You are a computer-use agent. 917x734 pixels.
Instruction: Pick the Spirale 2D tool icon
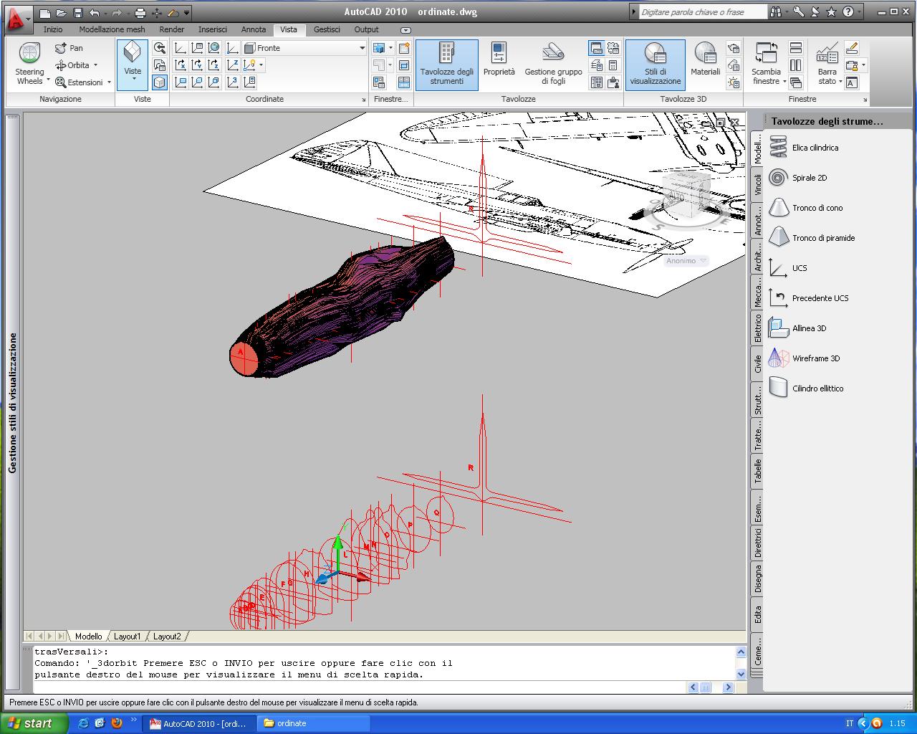[778, 178]
